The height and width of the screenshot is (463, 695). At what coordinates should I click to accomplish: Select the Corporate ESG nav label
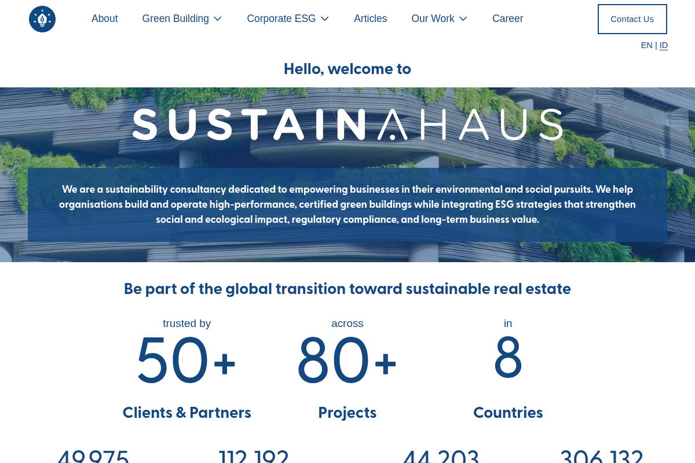[x=281, y=19]
